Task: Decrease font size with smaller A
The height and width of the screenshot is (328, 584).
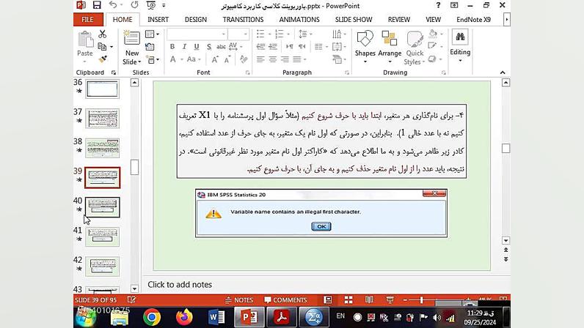Action: point(227,59)
